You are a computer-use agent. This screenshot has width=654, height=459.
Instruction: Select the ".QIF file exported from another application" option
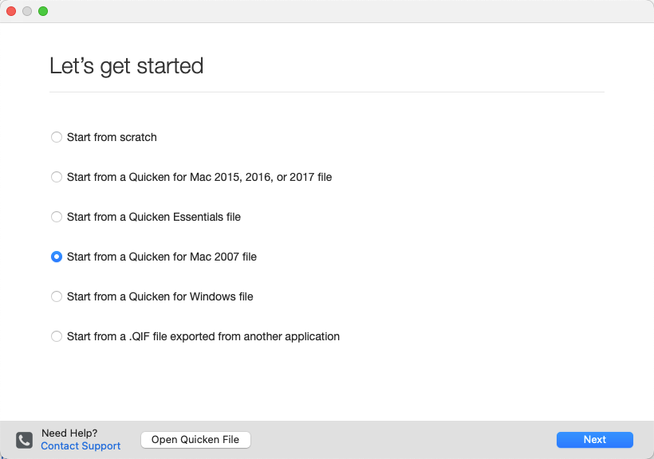coord(57,336)
